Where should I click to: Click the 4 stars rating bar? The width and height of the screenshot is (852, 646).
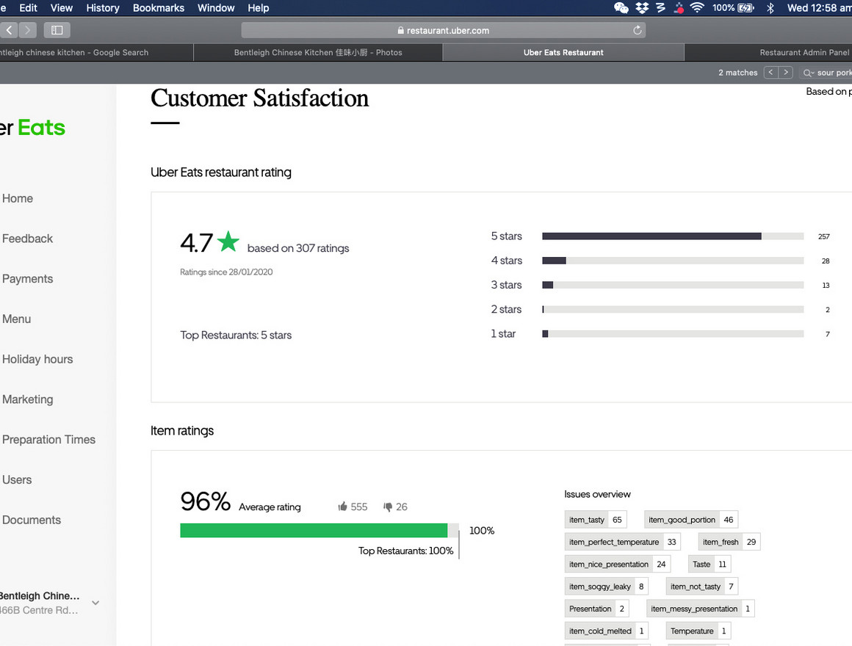click(673, 261)
